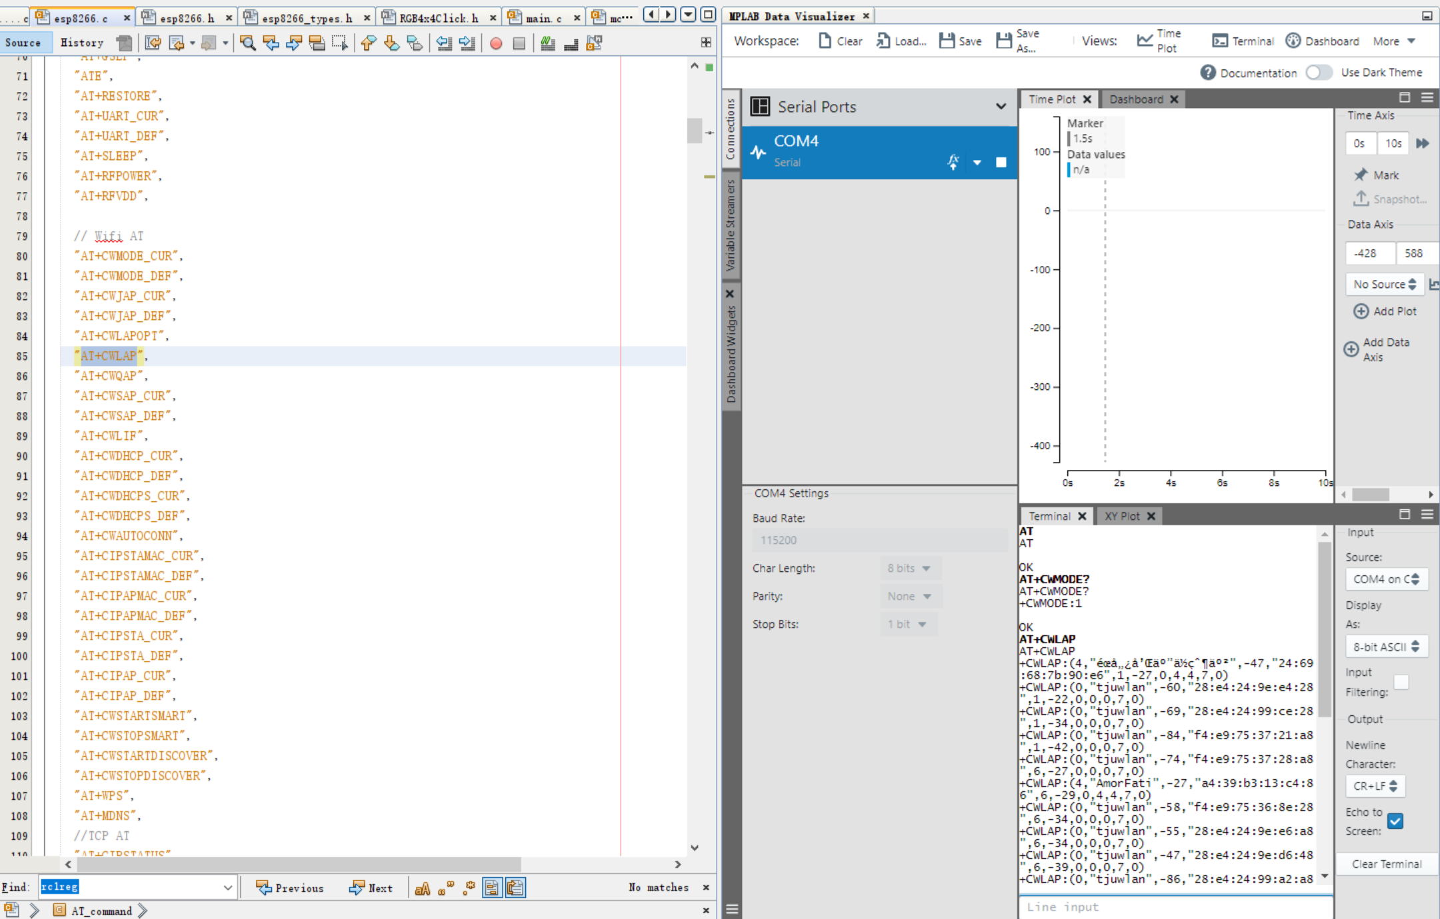Click the Previous button in Find bar
Viewport: 1440px width, 919px height.
coord(289,888)
